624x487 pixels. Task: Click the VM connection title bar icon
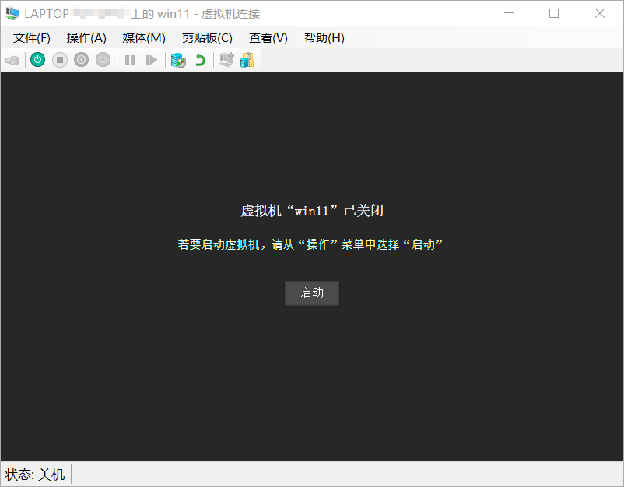(12, 13)
